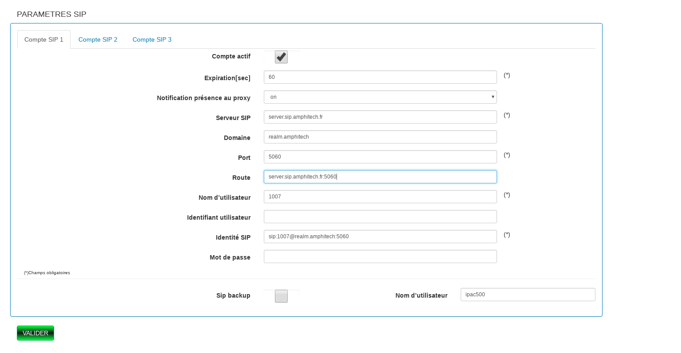Uncheck the Compte actif checkbox
The width and height of the screenshot is (681, 353).
click(281, 57)
